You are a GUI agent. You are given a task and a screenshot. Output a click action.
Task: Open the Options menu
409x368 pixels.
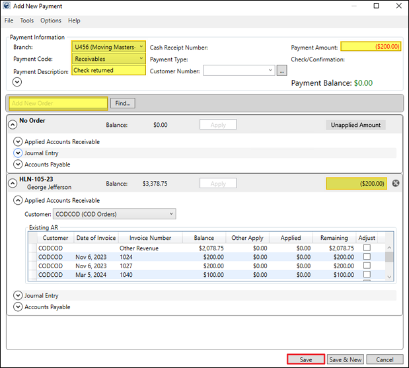pos(51,20)
